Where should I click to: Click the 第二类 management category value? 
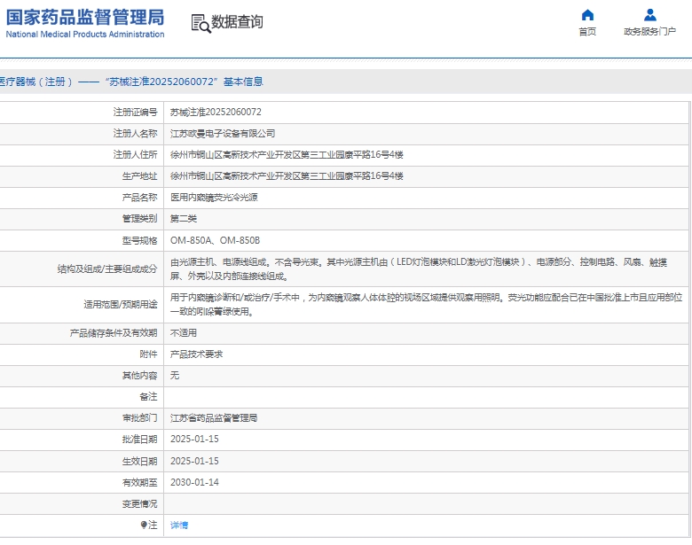pyautogui.click(x=184, y=219)
